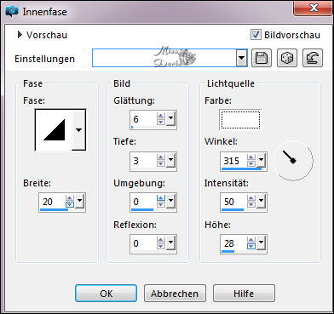Screen dimensions: 334x314
Task: Expand the Vorschau disclosure triangle
Action: (20, 35)
